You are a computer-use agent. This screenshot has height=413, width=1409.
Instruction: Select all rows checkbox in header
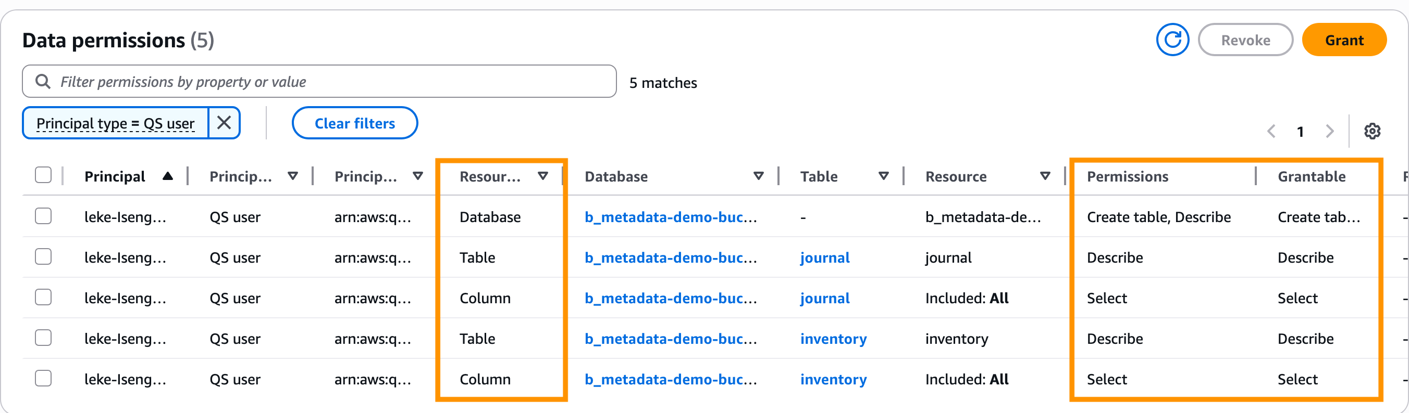click(43, 175)
